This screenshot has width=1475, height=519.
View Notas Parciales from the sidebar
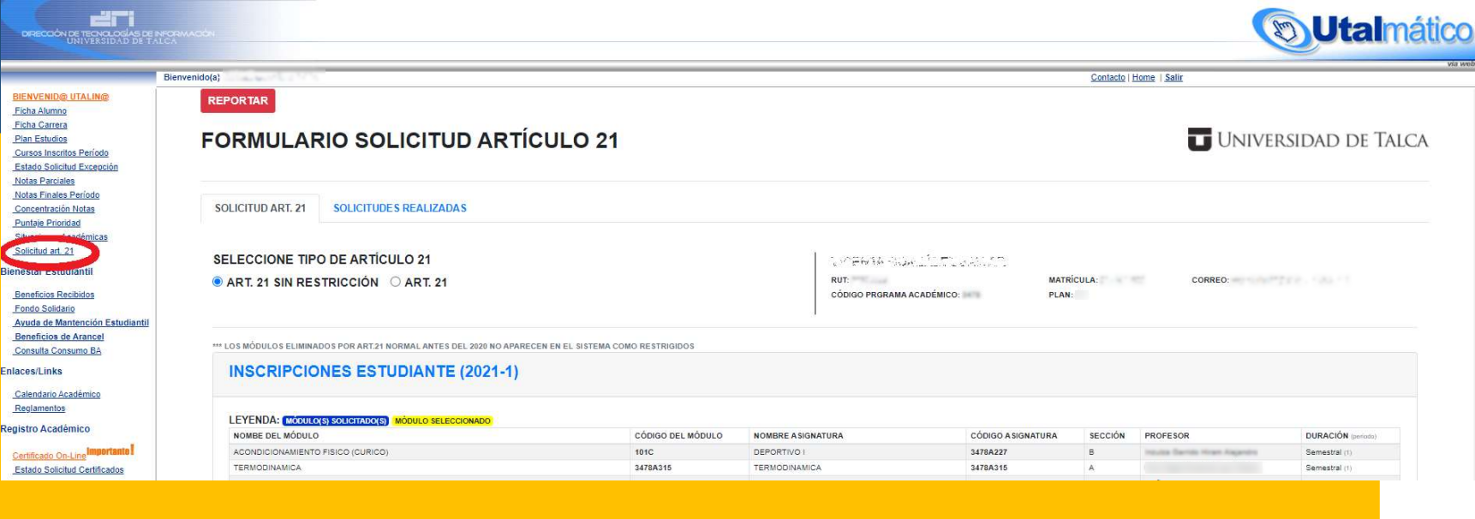(x=45, y=181)
